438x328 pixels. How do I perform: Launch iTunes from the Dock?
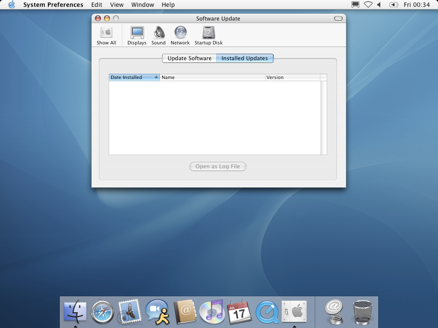pyautogui.click(x=212, y=311)
